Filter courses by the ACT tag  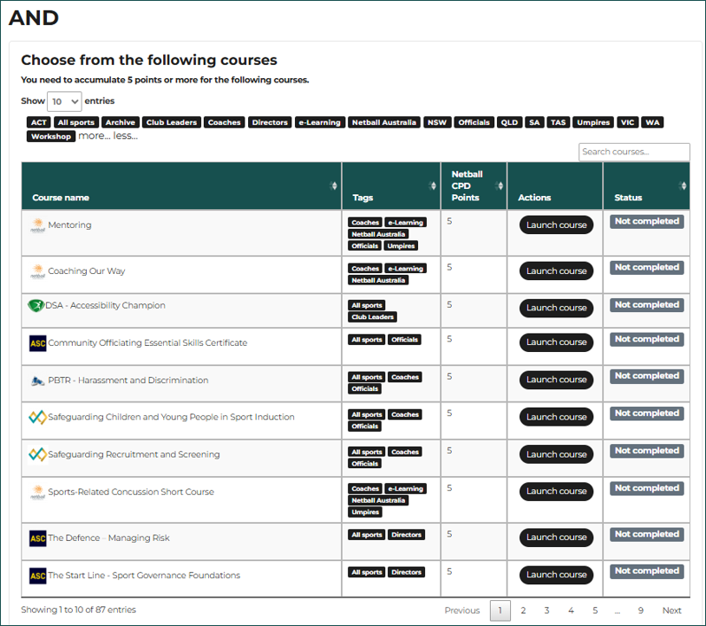click(x=39, y=122)
